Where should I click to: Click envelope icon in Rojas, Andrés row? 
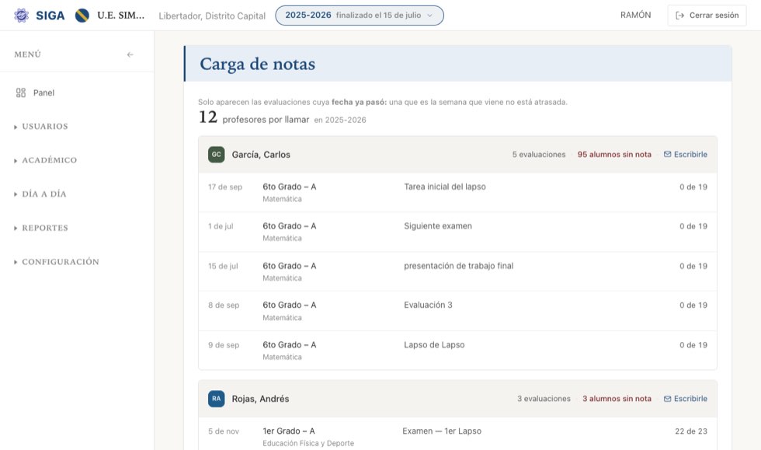[667, 399]
